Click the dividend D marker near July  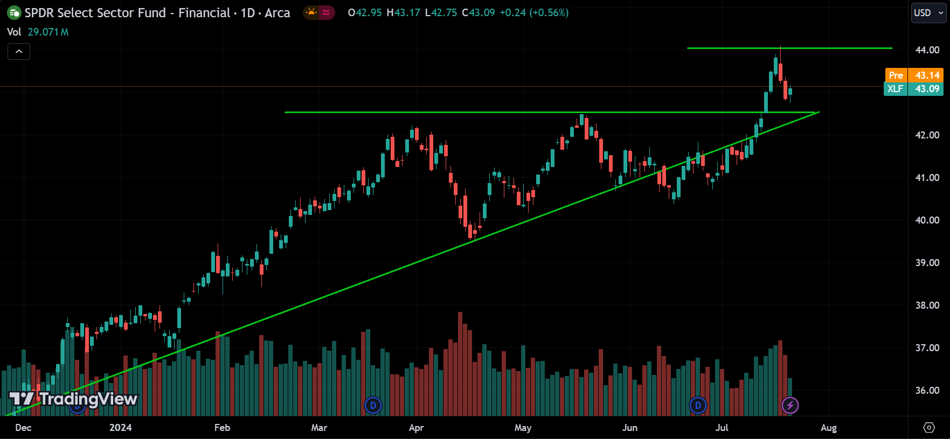[x=698, y=405]
